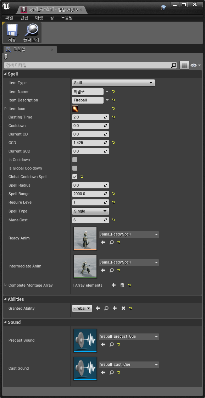Screen dimensions: 205x398
Task: Reset Casting Time to default value
Action: click(x=113, y=117)
